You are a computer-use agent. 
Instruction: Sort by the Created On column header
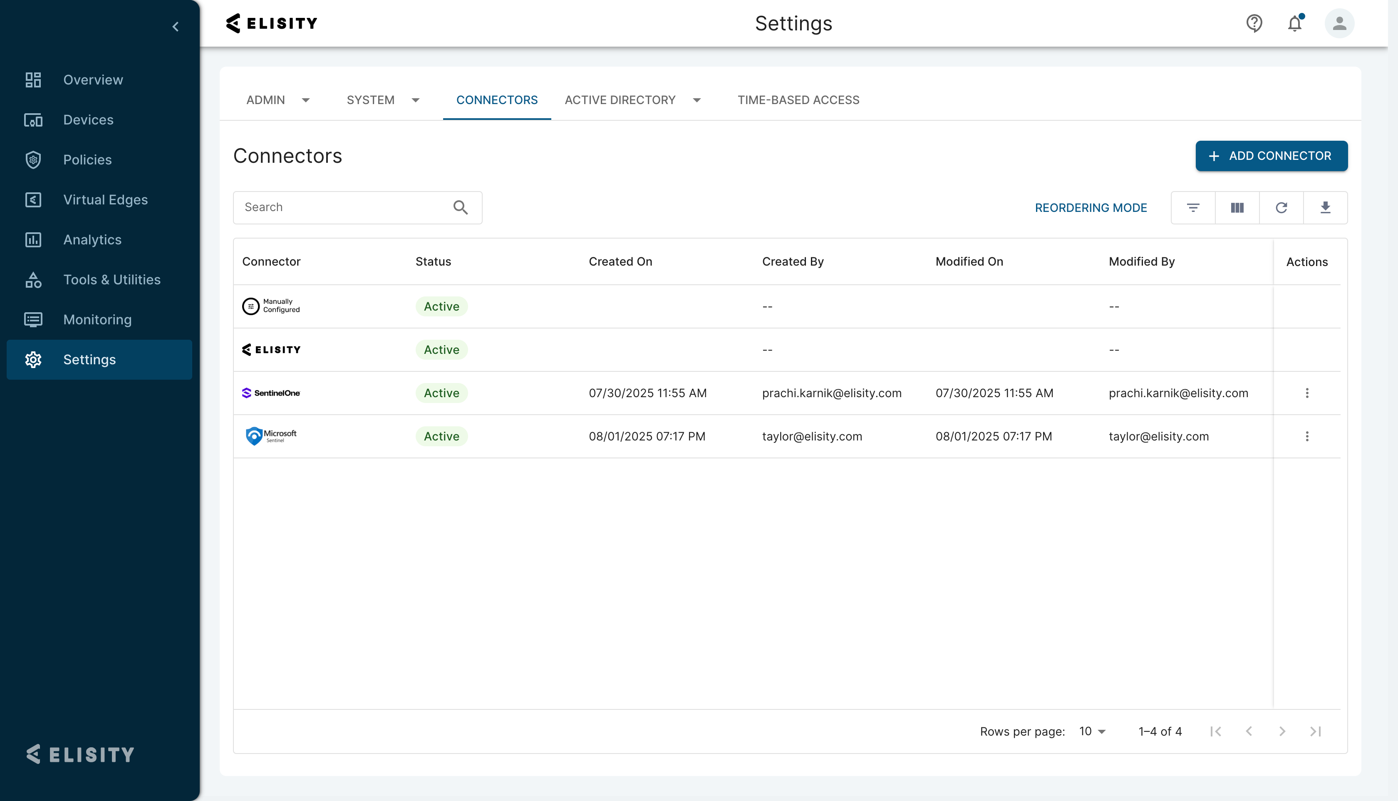coord(620,262)
